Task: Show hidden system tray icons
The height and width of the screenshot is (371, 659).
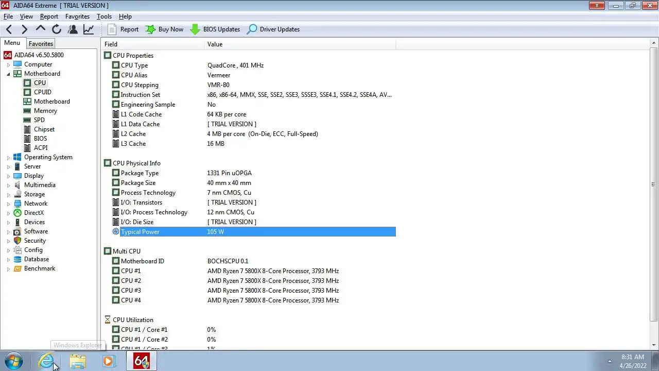Action: pyautogui.click(x=610, y=361)
